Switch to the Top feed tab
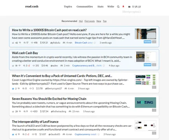Screen dimensions: 169x140 click(x=105, y=21)
